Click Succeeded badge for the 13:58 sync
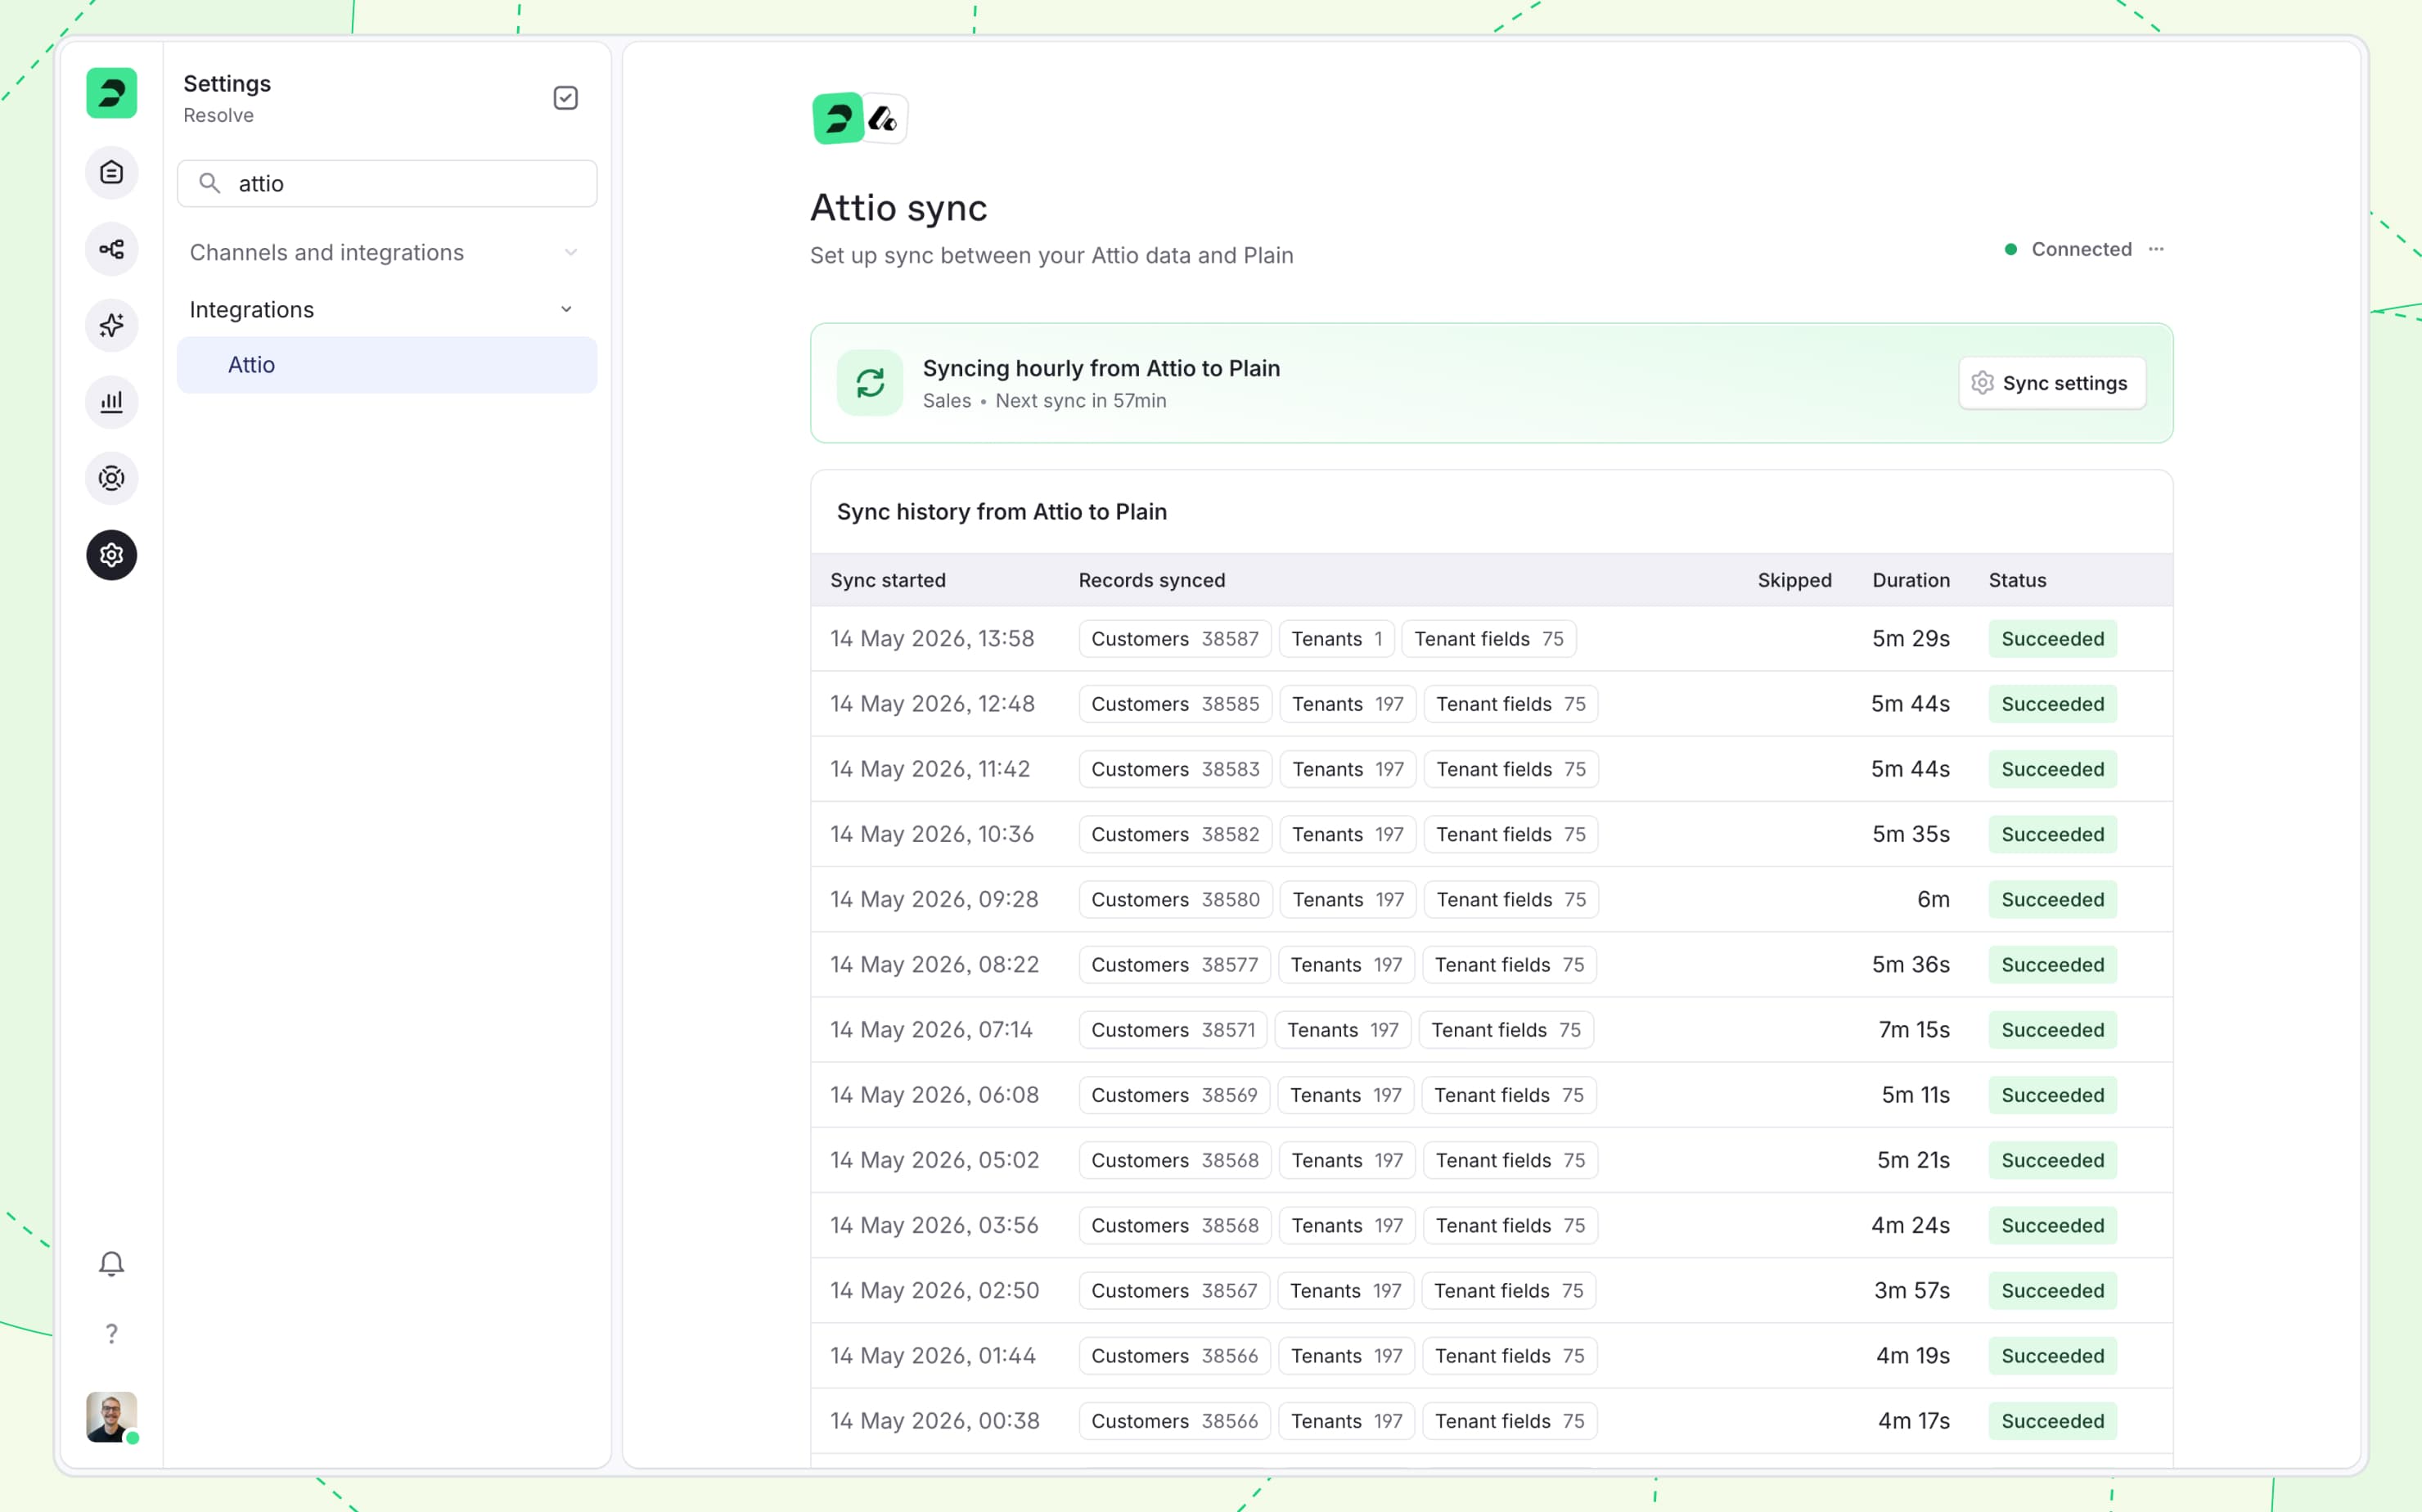 (x=2053, y=638)
